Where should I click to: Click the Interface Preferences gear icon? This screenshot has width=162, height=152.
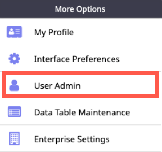(14, 59)
